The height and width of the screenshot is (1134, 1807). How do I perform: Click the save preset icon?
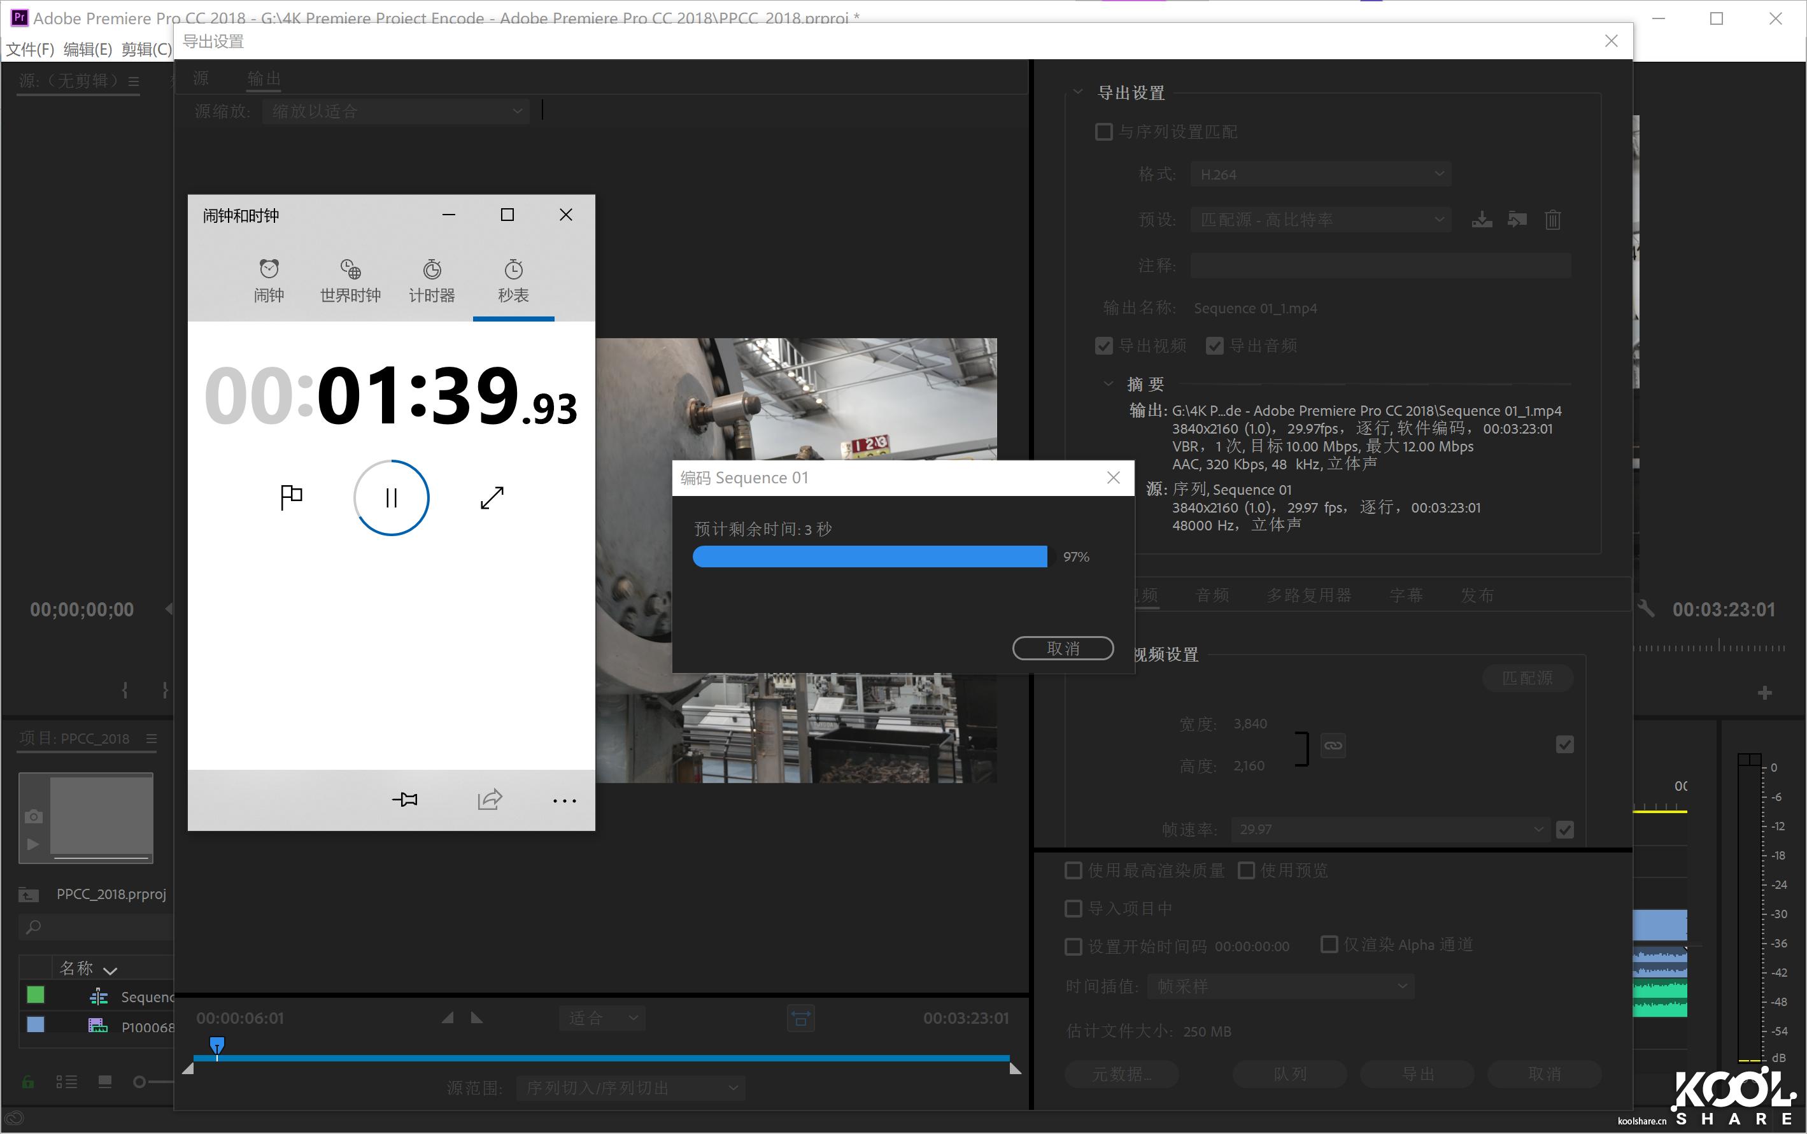point(1482,220)
